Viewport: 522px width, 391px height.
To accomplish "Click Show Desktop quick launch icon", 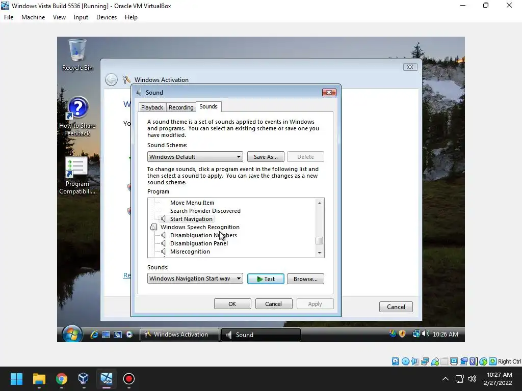I will pos(106,334).
